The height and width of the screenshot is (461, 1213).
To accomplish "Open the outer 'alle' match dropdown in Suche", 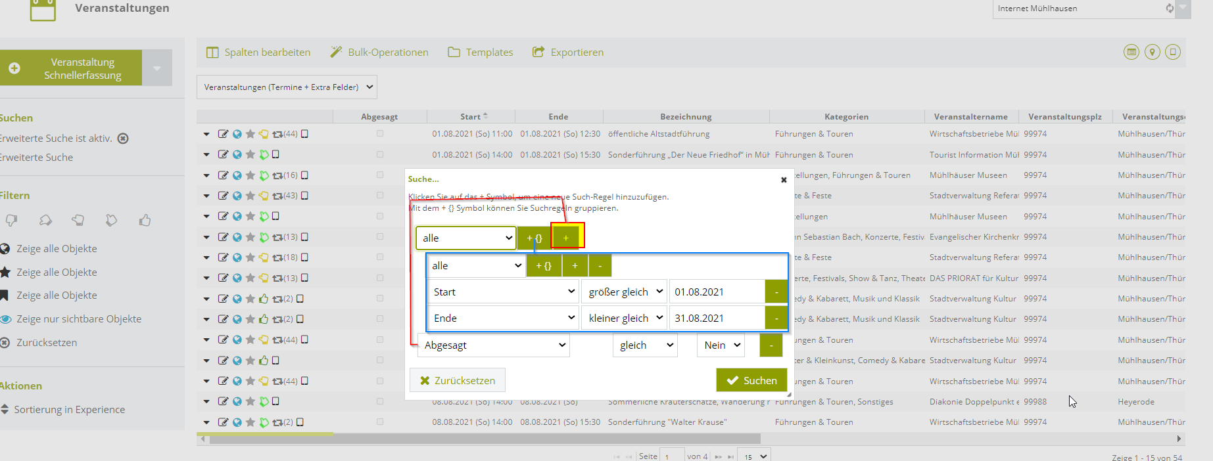I will tap(466, 238).
